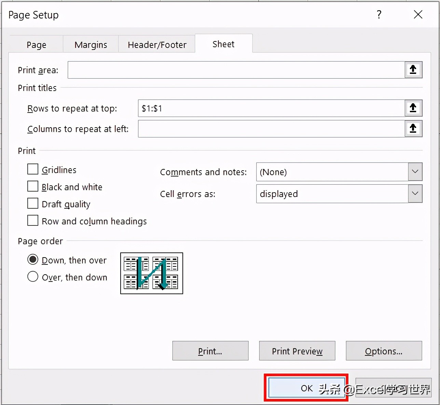Click the Columns to repeat at left field
The height and width of the screenshot is (405, 440).
[272, 129]
